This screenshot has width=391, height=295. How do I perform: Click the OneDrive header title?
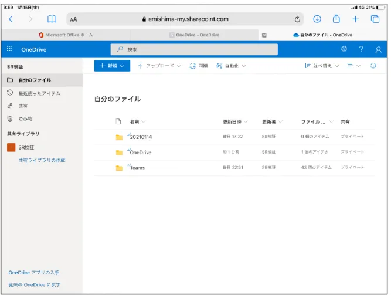click(33, 49)
